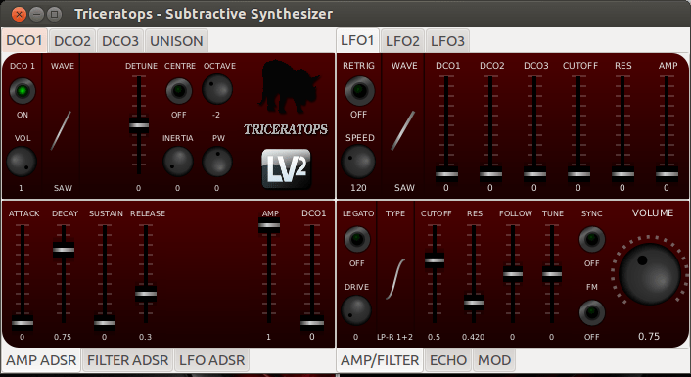Toggle the LFO RETRIG switch
The width and height of the screenshot is (691, 377).
pyautogui.click(x=359, y=91)
